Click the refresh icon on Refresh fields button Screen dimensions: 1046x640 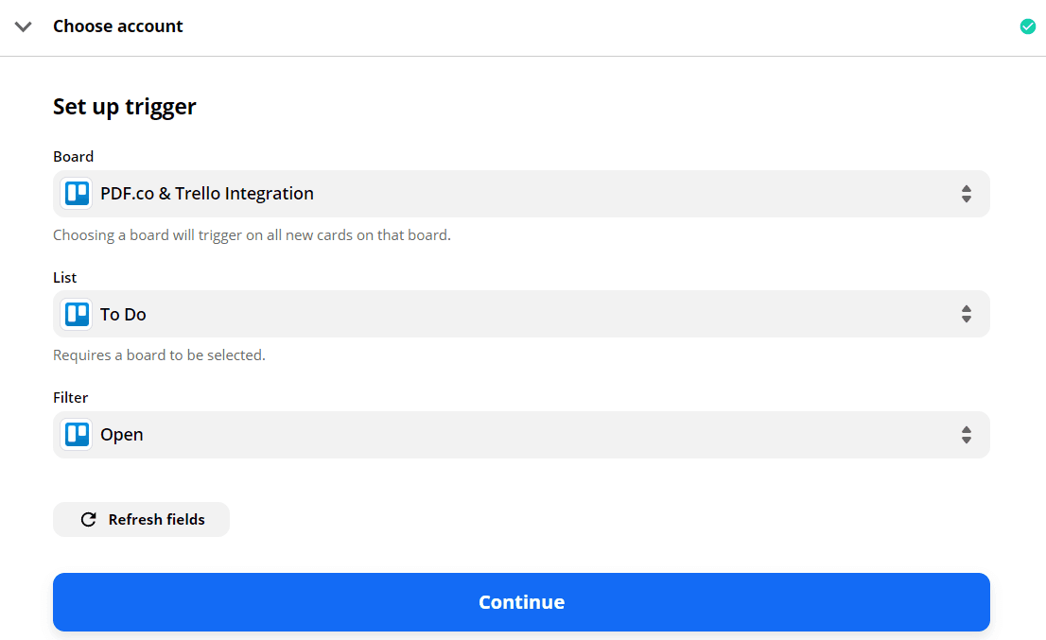pos(88,519)
